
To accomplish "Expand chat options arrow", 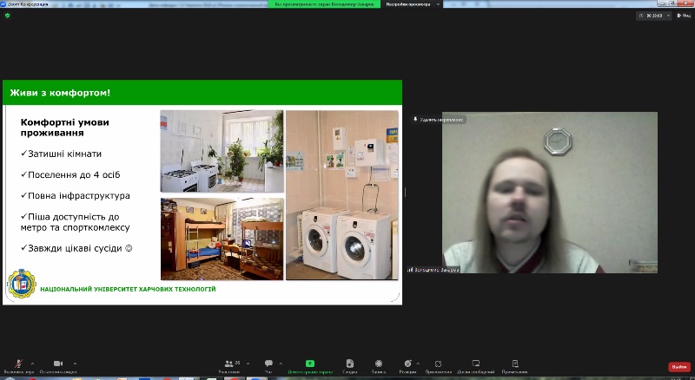I will pyautogui.click(x=281, y=364).
